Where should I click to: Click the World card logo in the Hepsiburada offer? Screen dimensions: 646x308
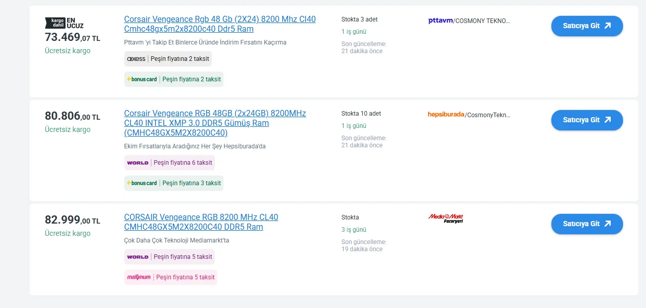click(138, 163)
